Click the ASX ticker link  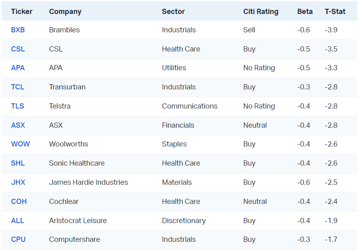[x=18, y=125]
